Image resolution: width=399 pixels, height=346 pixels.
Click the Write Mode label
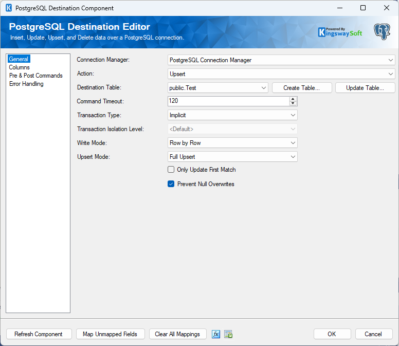click(92, 143)
